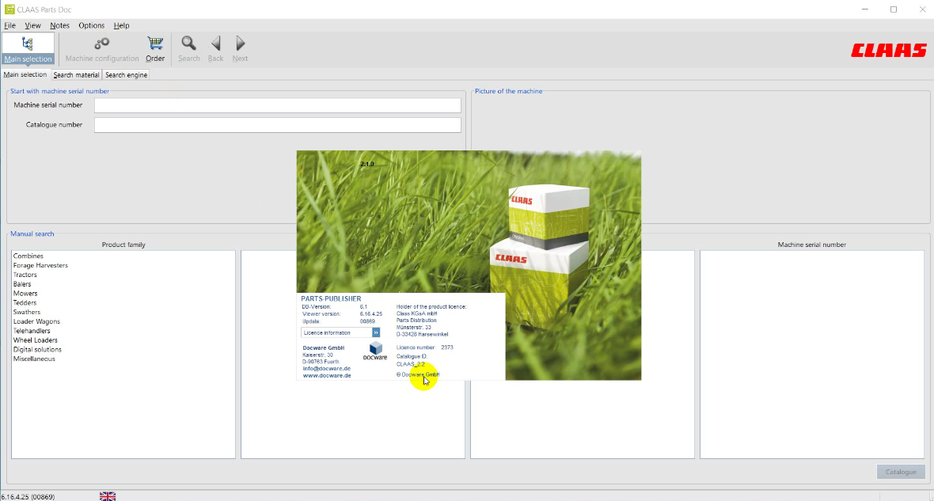The image size is (934, 501).
Task: Open the File menu
Action: click(x=10, y=25)
